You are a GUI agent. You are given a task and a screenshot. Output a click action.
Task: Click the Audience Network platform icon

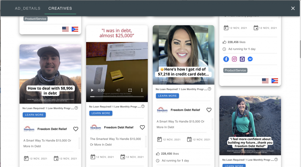click(x=242, y=59)
